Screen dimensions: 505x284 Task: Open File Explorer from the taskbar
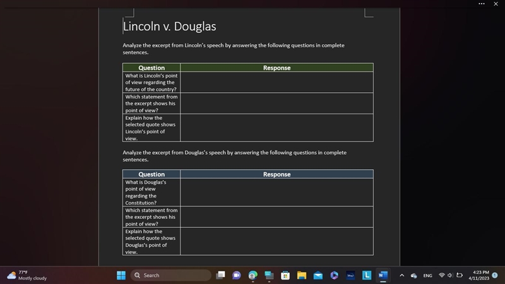[x=302, y=275]
